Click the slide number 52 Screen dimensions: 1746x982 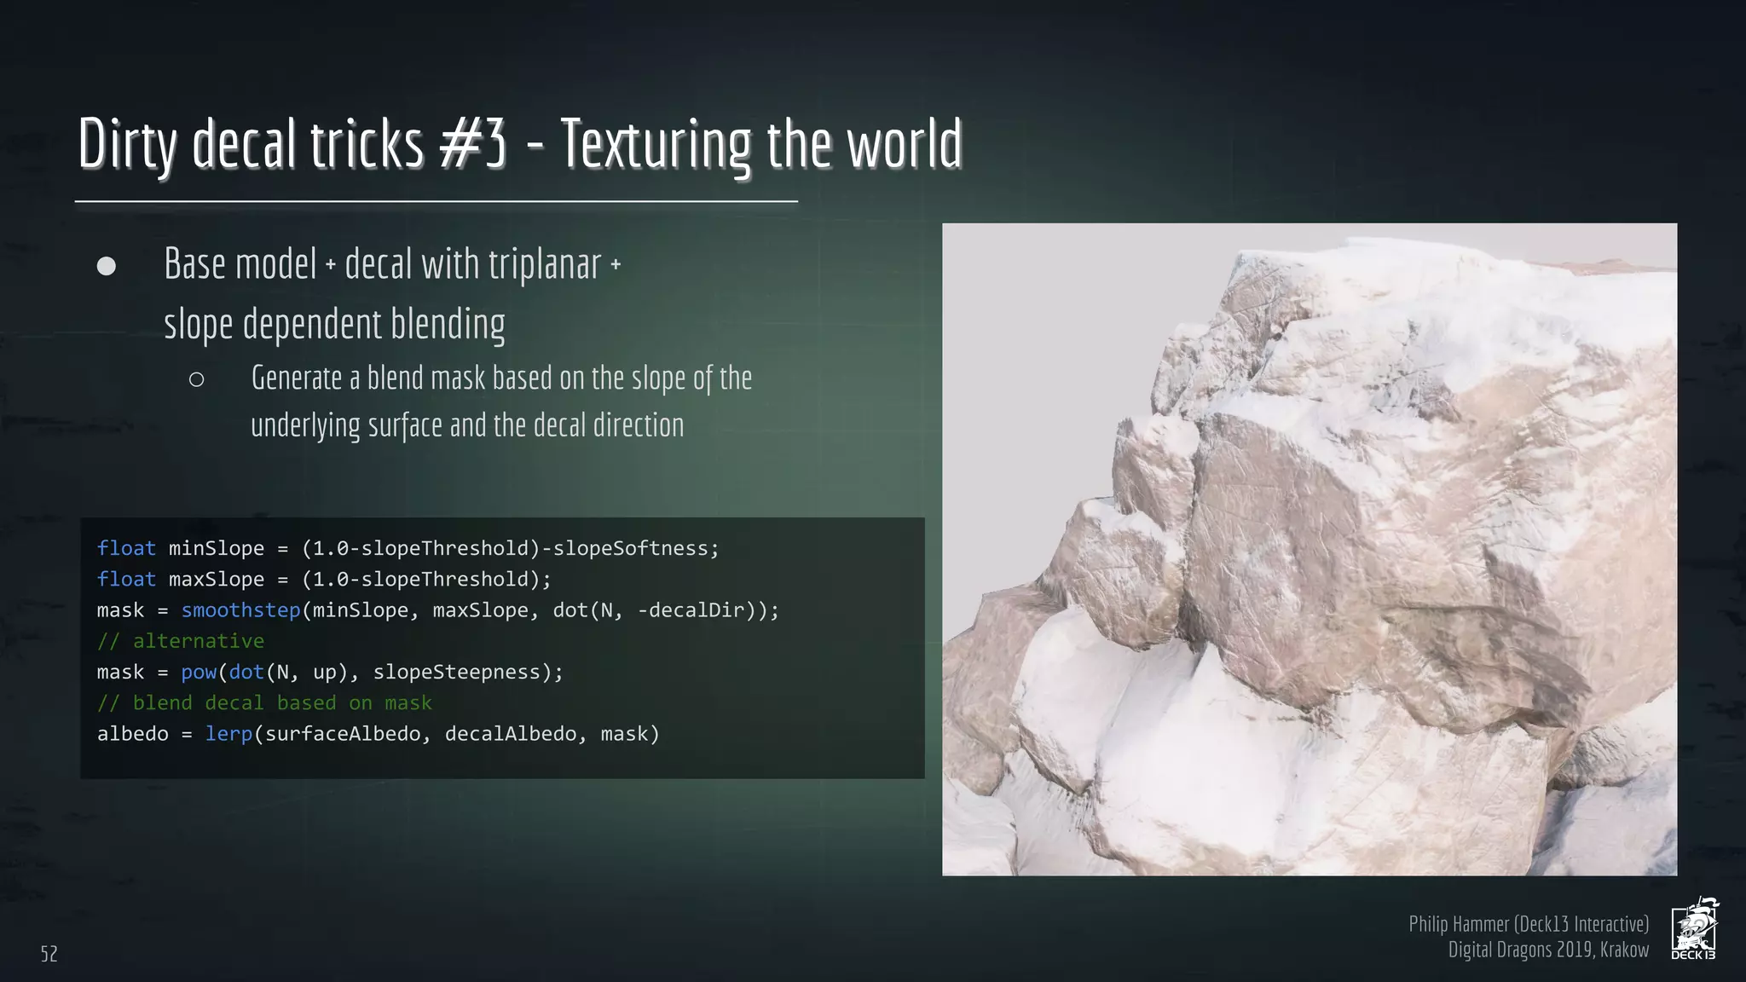tap(49, 954)
